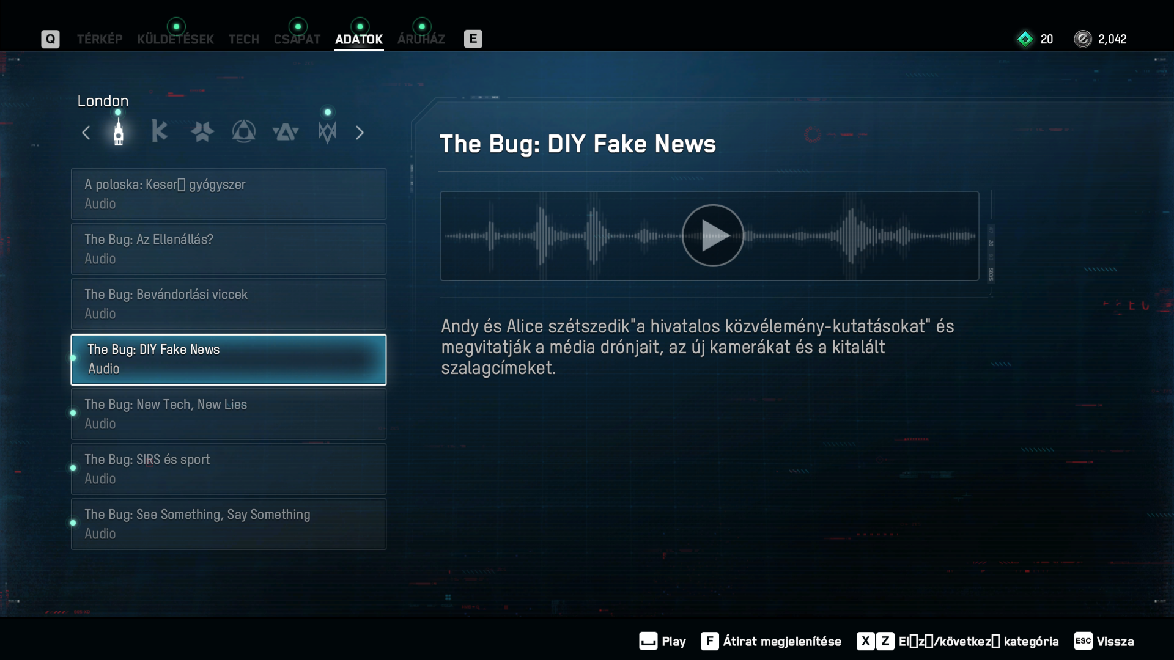Screen dimensions: 1174x660
Task: Select the K-shaped faction category icon
Action: (x=160, y=131)
